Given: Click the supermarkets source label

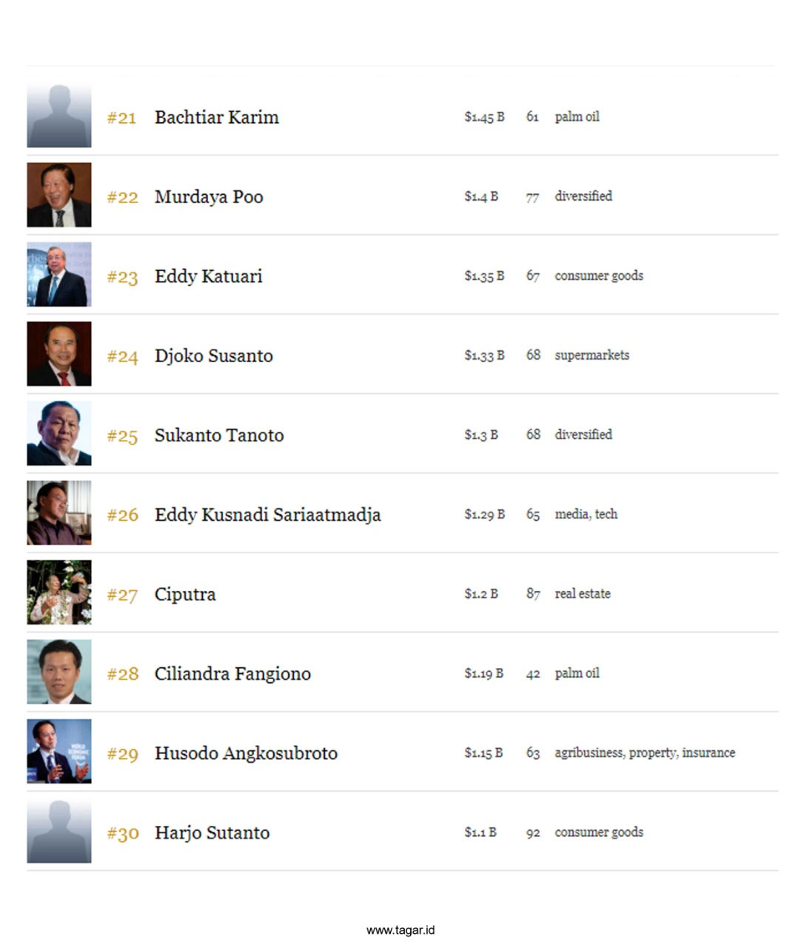Looking at the screenshot, I should click(592, 355).
